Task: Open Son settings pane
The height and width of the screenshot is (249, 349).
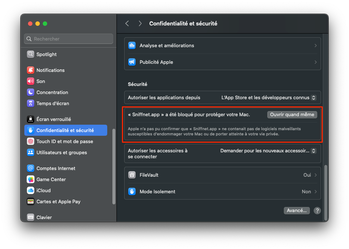Action: click(x=66, y=81)
